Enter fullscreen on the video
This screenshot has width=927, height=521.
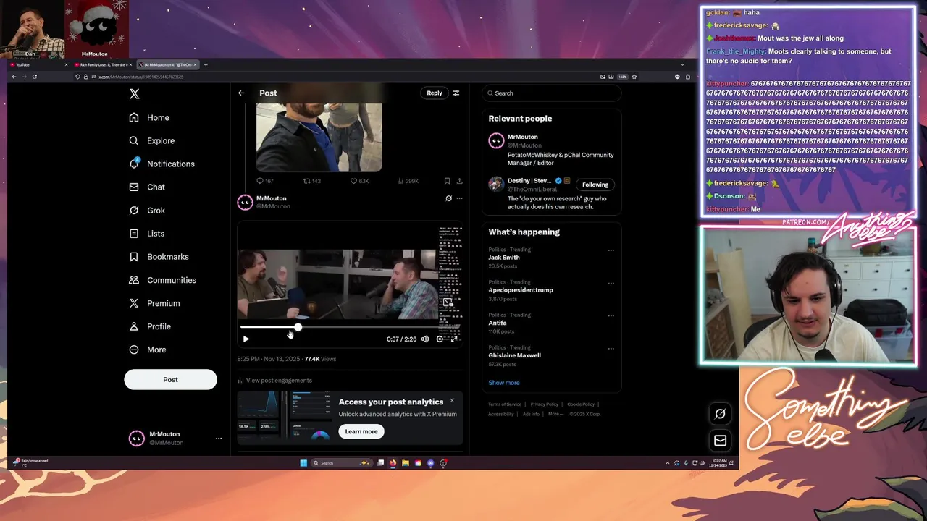coord(454,339)
